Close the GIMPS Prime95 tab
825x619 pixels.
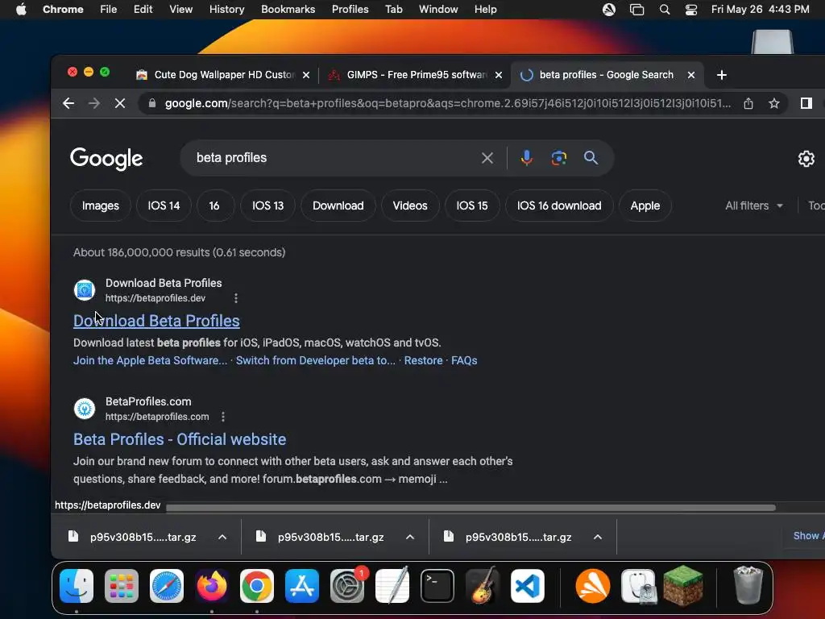pos(499,75)
